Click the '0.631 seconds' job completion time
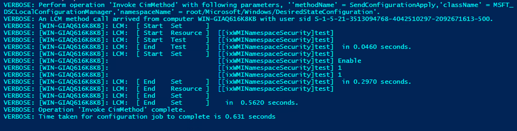The height and width of the screenshot is (131, 517). (250, 117)
